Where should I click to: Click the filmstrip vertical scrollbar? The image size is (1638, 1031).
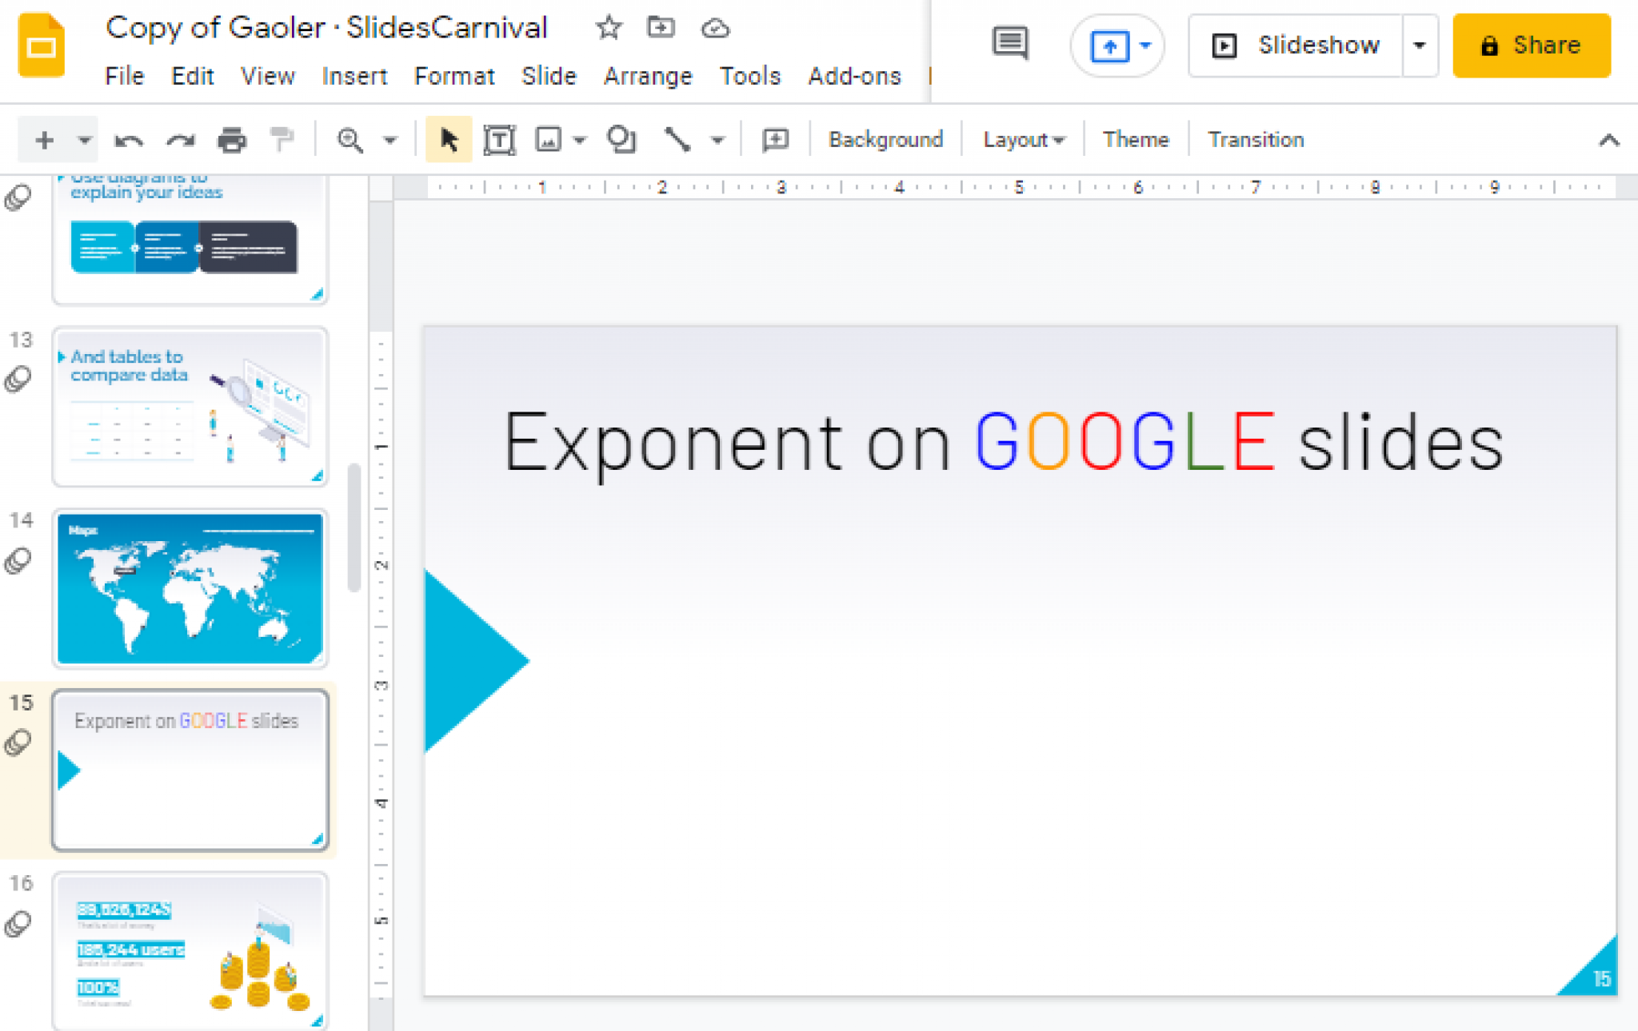pyautogui.click(x=354, y=527)
